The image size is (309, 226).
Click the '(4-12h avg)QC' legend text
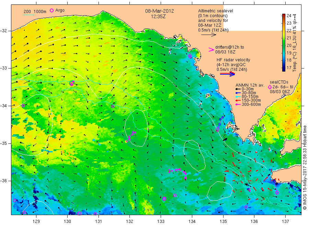231,65
